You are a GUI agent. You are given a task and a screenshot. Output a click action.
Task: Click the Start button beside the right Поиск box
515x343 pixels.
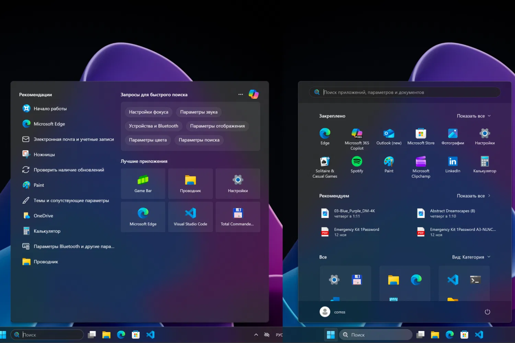coord(331,335)
